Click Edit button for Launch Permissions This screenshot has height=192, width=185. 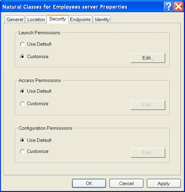click(x=148, y=58)
